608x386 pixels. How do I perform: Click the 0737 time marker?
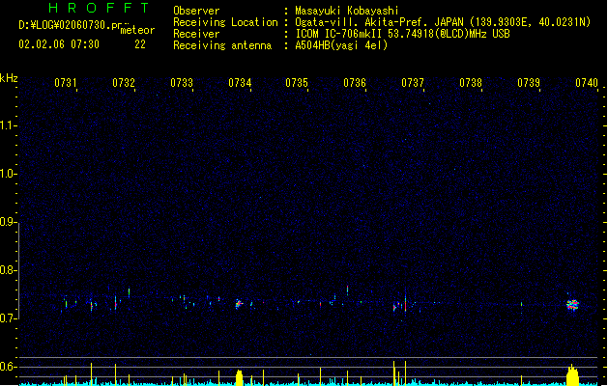click(x=413, y=83)
